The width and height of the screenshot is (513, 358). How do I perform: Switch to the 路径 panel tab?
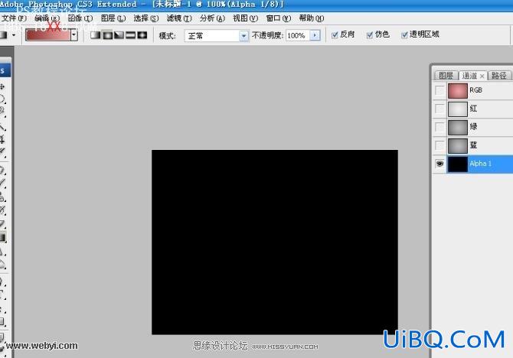(499, 76)
